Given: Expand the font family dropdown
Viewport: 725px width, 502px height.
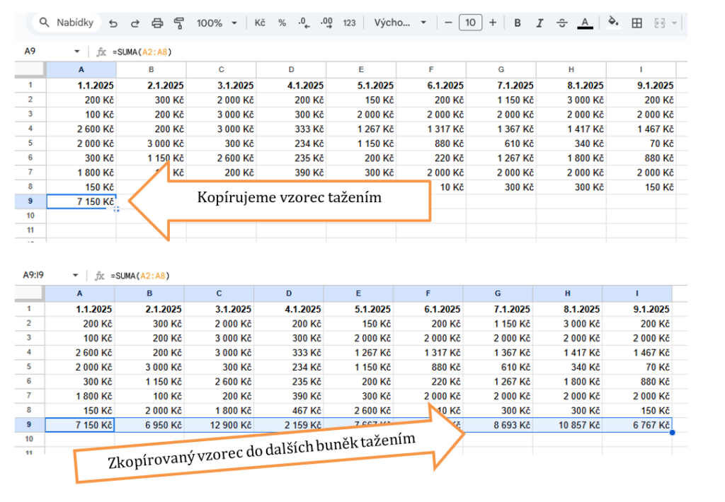Looking at the screenshot, I should [400, 23].
